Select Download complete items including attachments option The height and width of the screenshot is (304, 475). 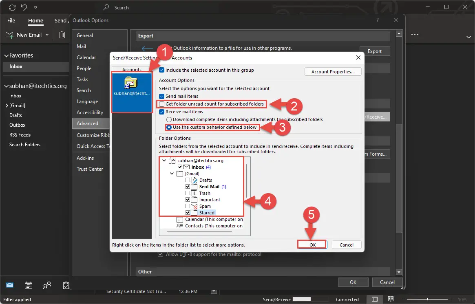point(169,119)
